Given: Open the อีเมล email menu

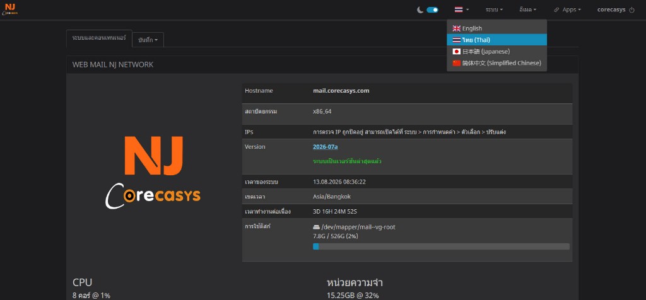Looking at the screenshot, I should pos(528,9).
